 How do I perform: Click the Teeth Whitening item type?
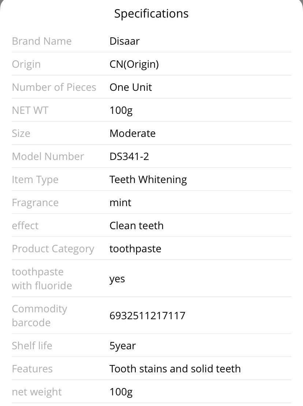tap(148, 180)
